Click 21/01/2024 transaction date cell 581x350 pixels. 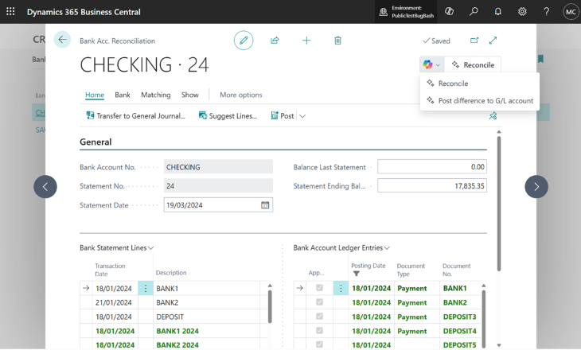click(113, 302)
